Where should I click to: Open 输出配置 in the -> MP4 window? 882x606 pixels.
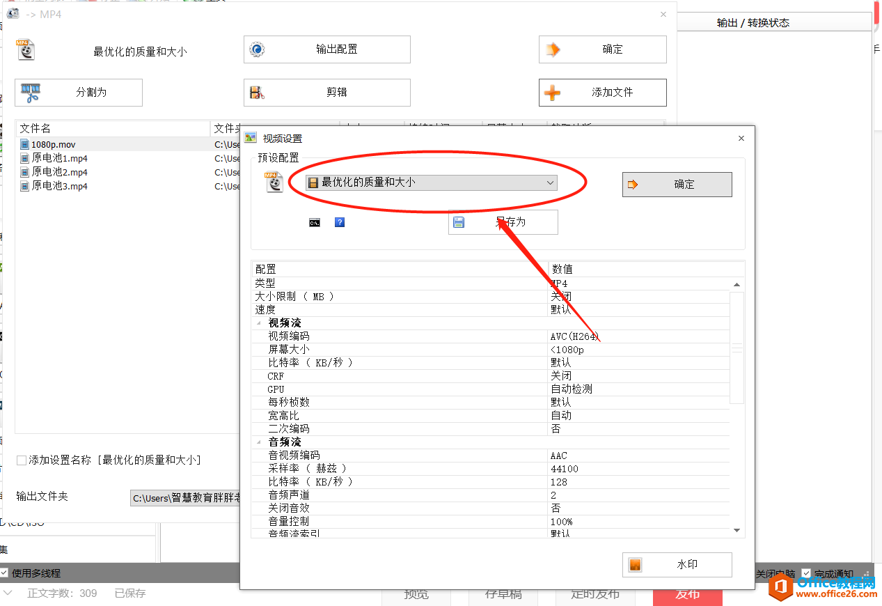click(x=327, y=49)
